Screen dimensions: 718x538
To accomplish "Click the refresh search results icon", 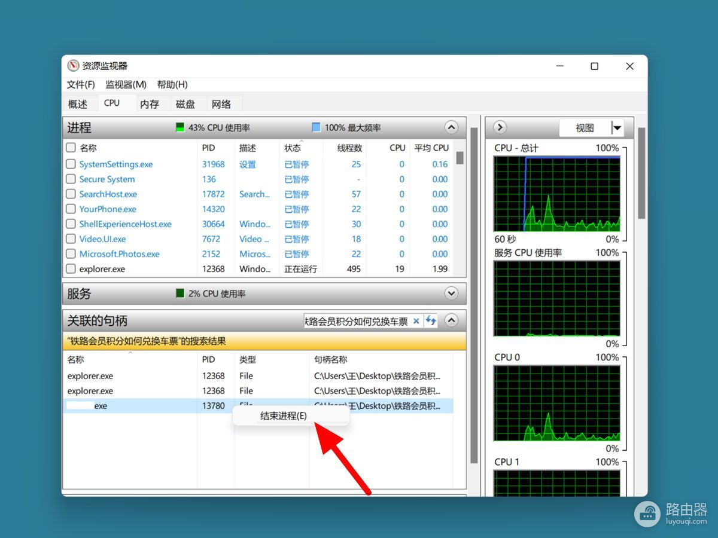I will (x=430, y=321).
